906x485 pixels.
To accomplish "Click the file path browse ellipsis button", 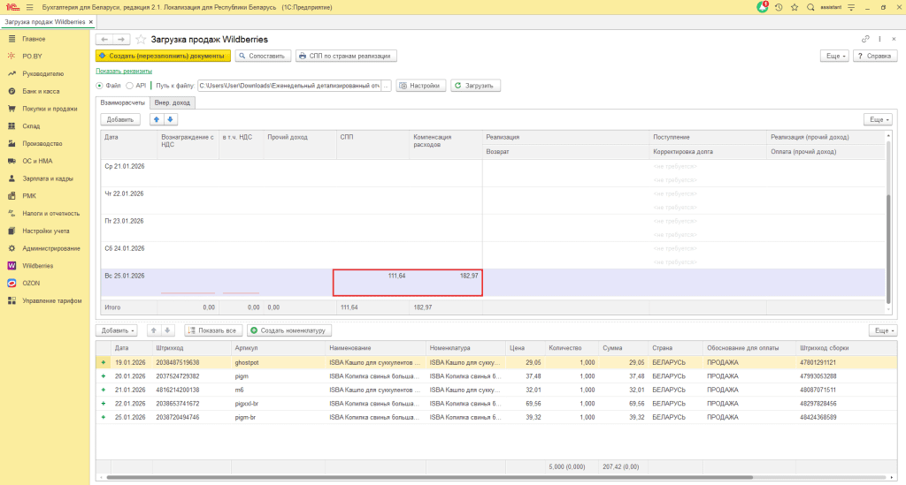I will [386, 86].
